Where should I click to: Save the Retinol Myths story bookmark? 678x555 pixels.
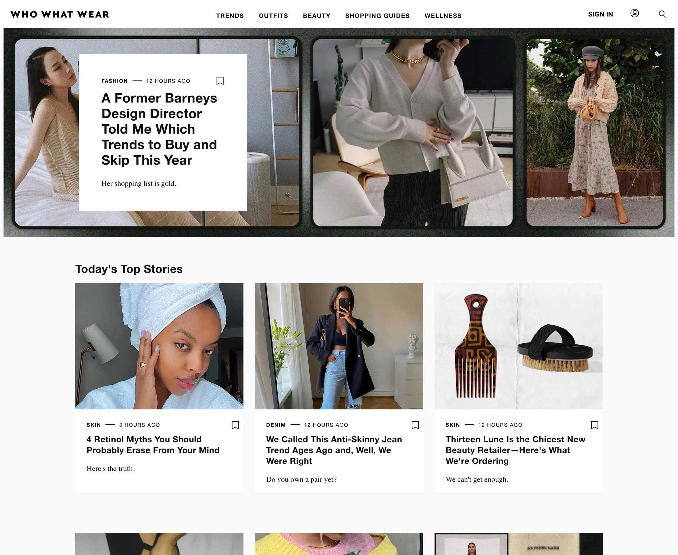click(x=235, y=425)
